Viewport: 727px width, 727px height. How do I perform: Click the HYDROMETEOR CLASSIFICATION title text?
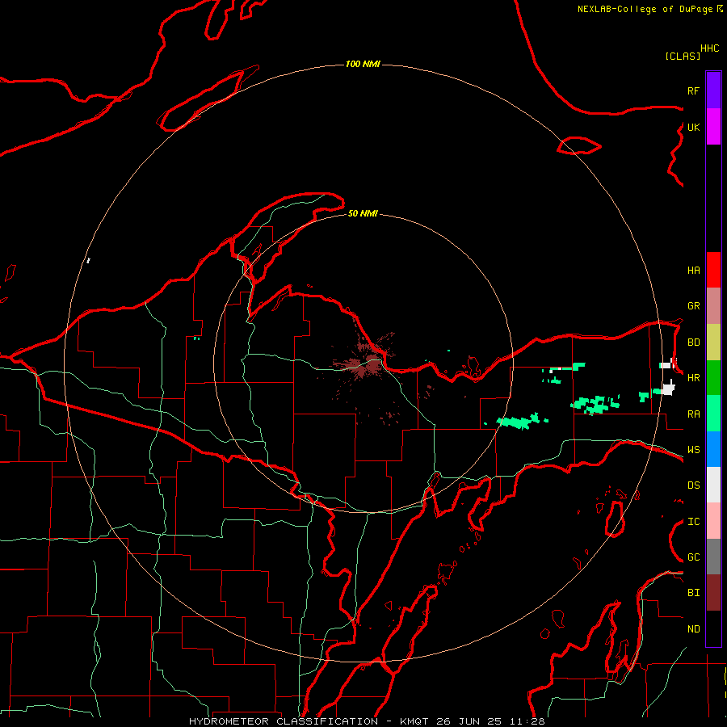pyautogui.click(x=284, y=721)
